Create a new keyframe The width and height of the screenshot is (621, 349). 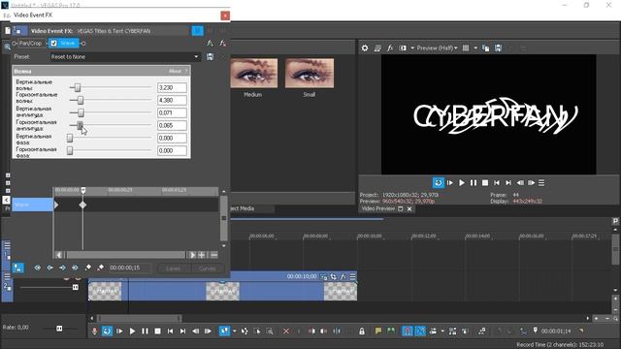point(88,268)
